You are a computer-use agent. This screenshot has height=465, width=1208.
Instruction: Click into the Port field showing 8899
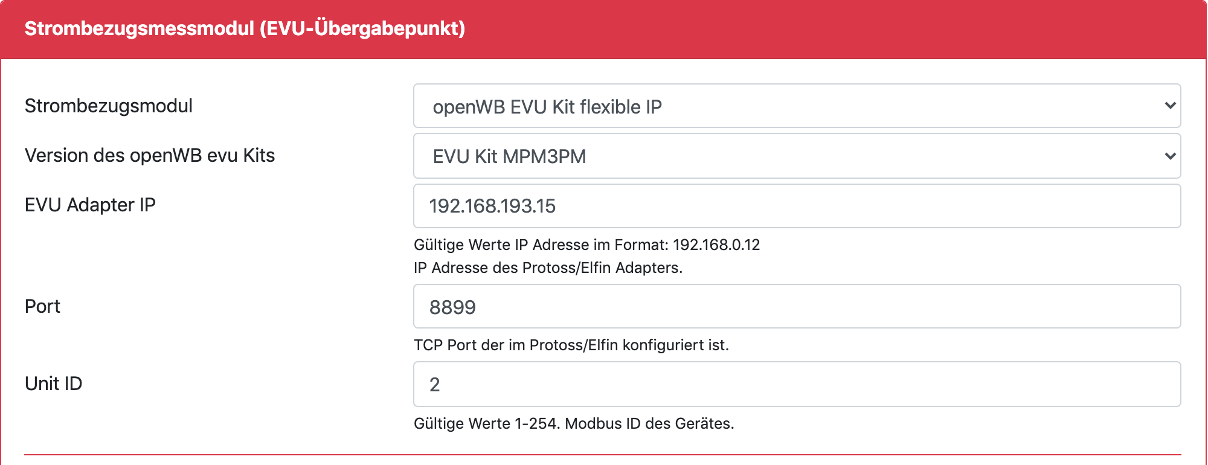click(796, 307)
